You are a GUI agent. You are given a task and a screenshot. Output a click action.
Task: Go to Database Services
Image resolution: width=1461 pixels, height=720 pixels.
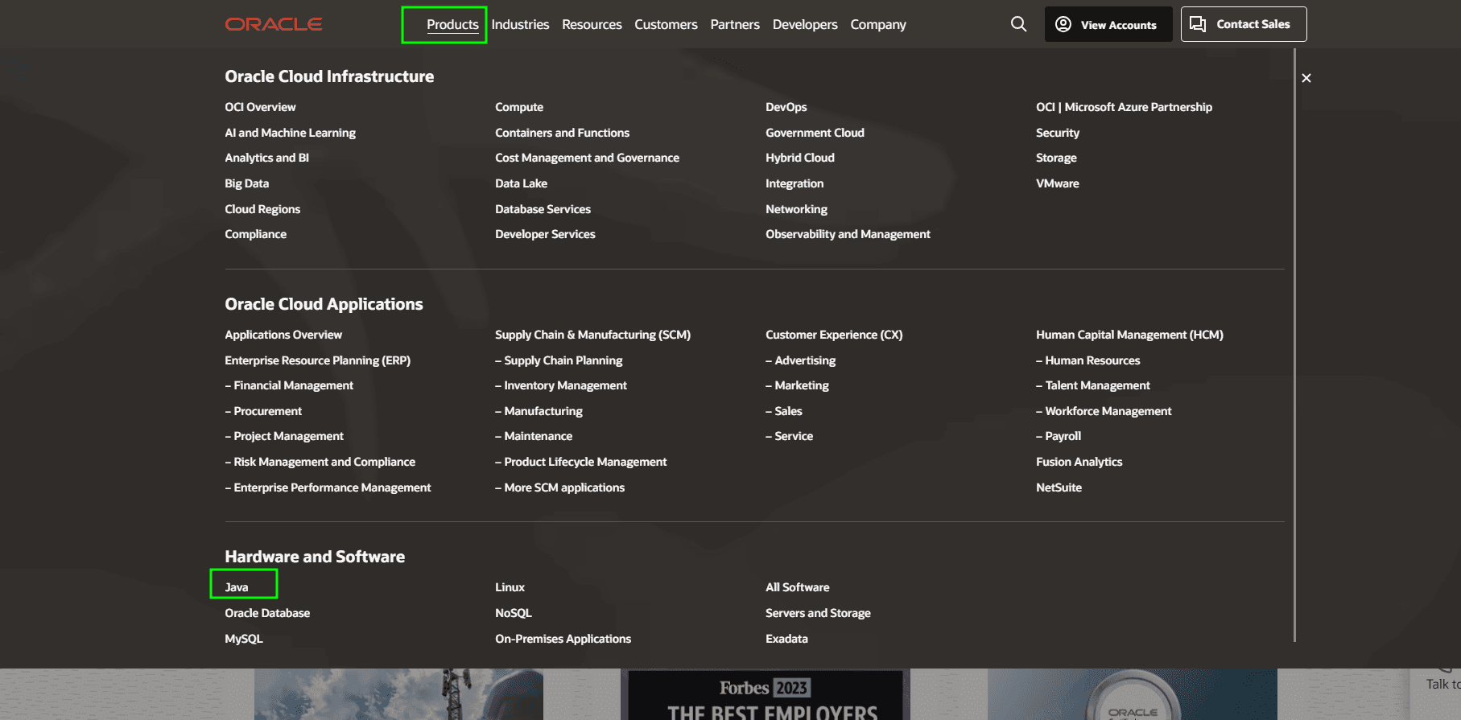pos(543,209)
